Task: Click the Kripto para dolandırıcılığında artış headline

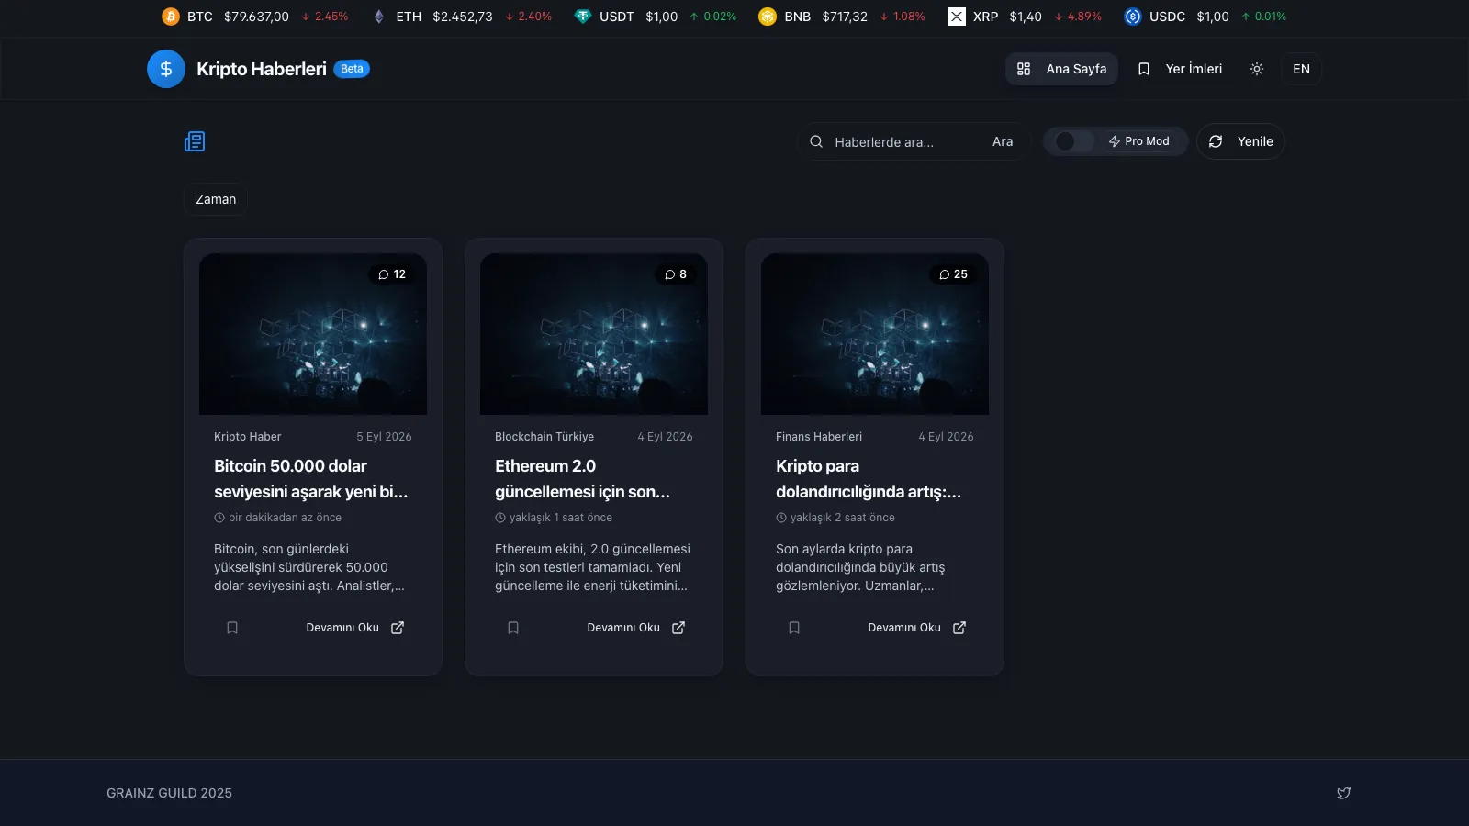Action: click(x=869, y=479)
